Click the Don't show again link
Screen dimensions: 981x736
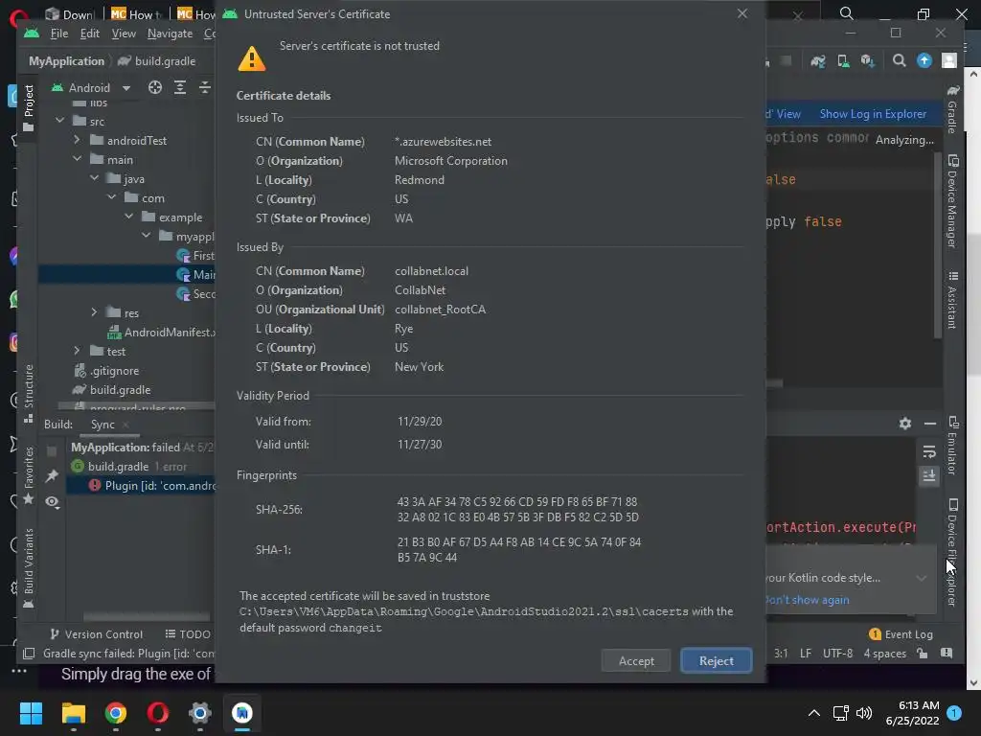point(807,600)
